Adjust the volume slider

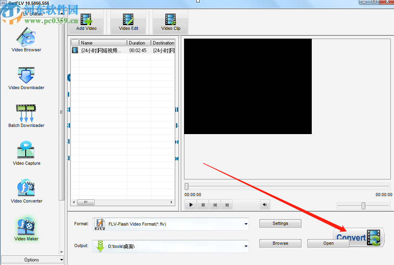(363, 205)
